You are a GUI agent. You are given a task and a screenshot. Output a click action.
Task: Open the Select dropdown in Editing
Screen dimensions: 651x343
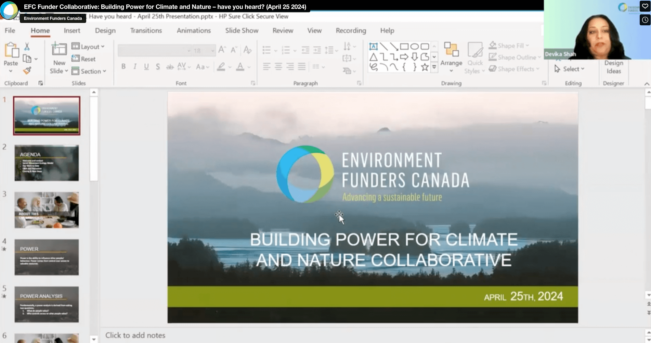coord(569,69)
